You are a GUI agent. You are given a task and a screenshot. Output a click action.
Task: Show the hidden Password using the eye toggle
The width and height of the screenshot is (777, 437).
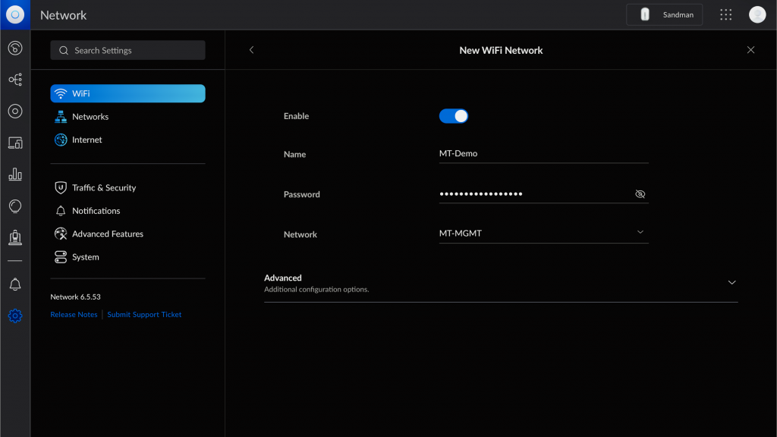coord(640,193)
